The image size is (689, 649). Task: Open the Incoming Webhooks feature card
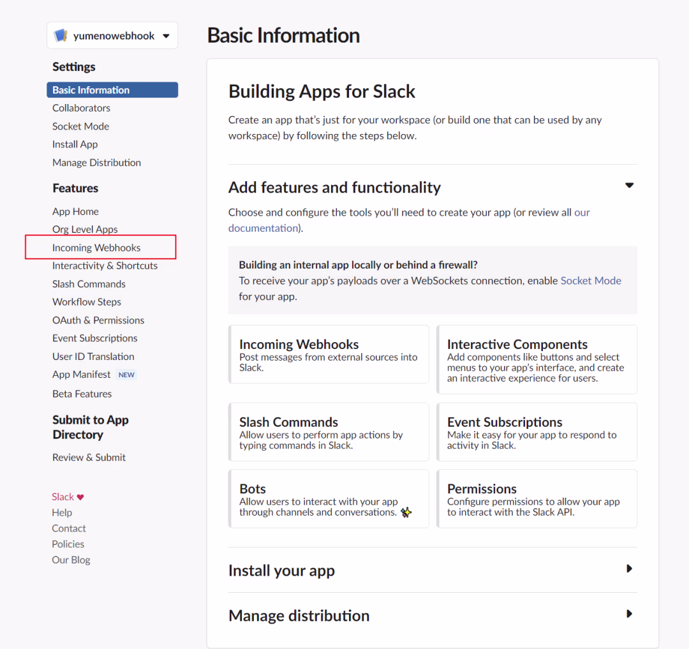pyautogui.click(x=329, y=354)
